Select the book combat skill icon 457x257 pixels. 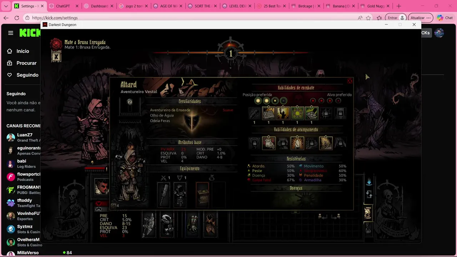click(268, 114)
